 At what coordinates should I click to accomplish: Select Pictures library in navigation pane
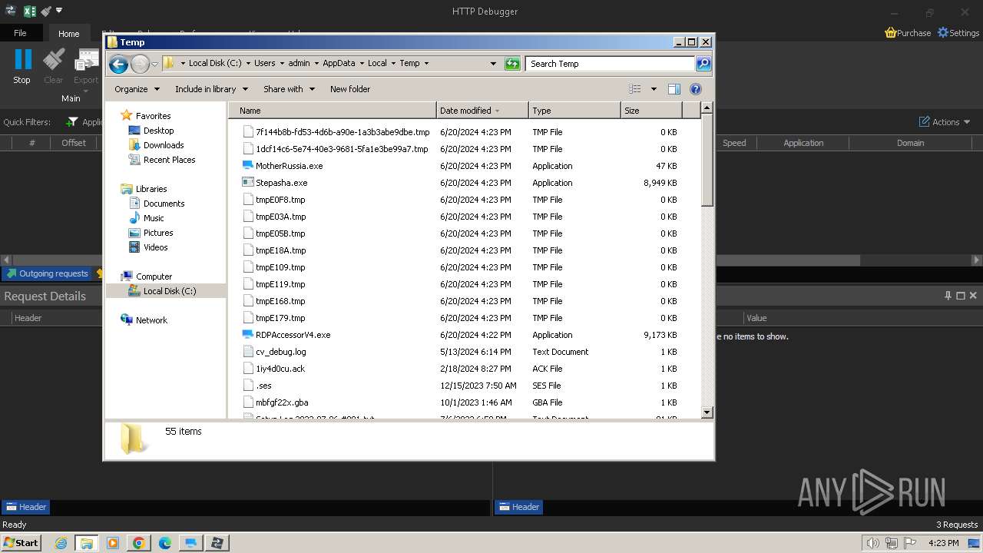point(158,233)
